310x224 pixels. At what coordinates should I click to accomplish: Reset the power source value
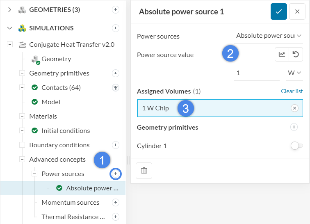(x=296, y=54)
